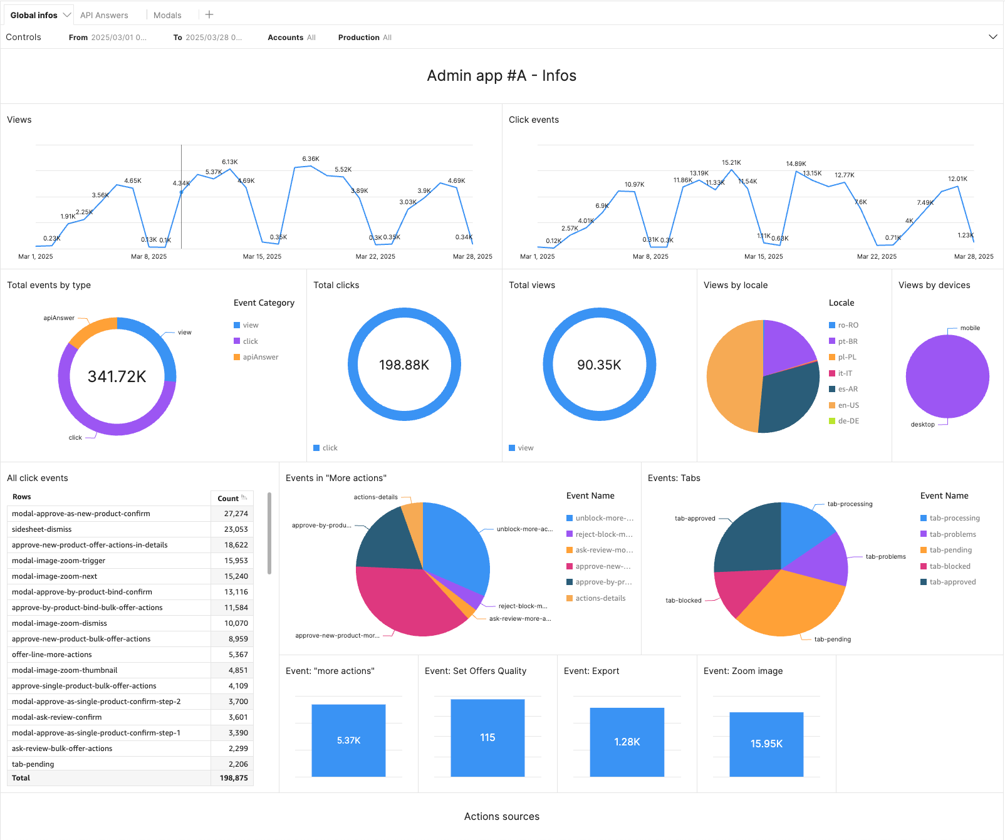The height and width of the screenshot is (840, 1005).
Task: Click the Rows column header
Action: click(x=109, y=497)
